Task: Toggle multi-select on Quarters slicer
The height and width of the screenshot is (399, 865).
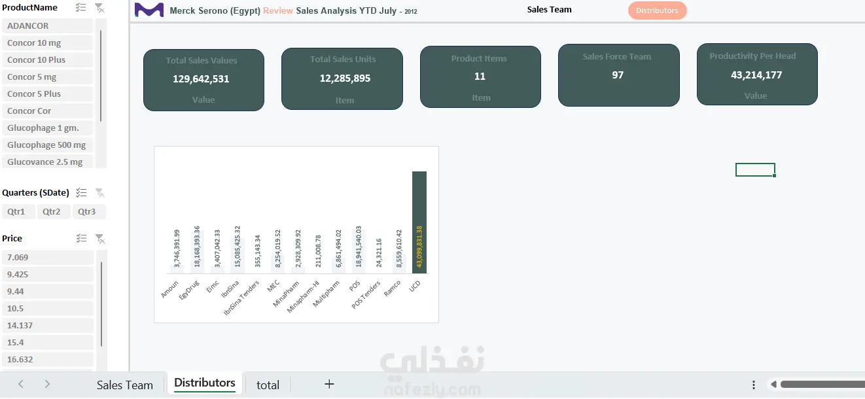Action: coord(80,193)
